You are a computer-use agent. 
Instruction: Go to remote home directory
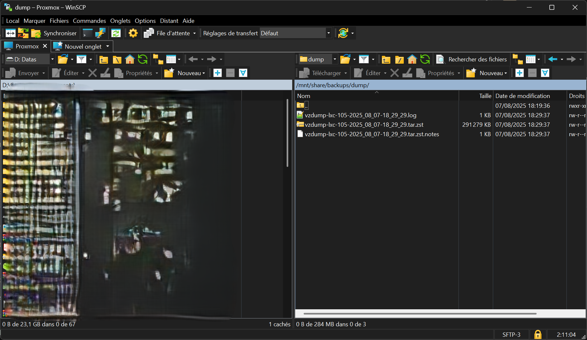(x=412, y=59)
